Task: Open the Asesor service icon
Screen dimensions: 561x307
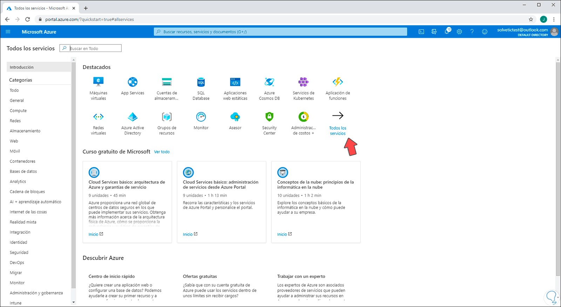Action: (x=235, y=117)
